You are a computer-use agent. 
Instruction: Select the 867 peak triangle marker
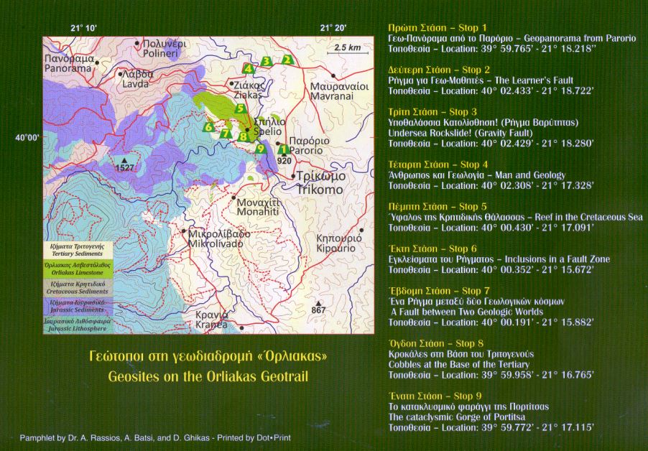point(318,303)
